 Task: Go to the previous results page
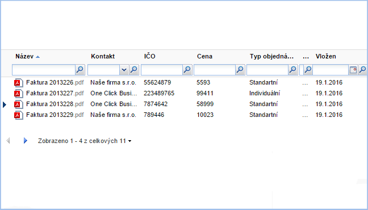[x=8, y=141]
